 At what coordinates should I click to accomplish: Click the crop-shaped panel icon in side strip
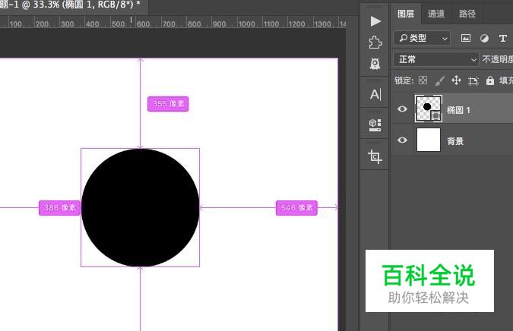tap(375, 156)
